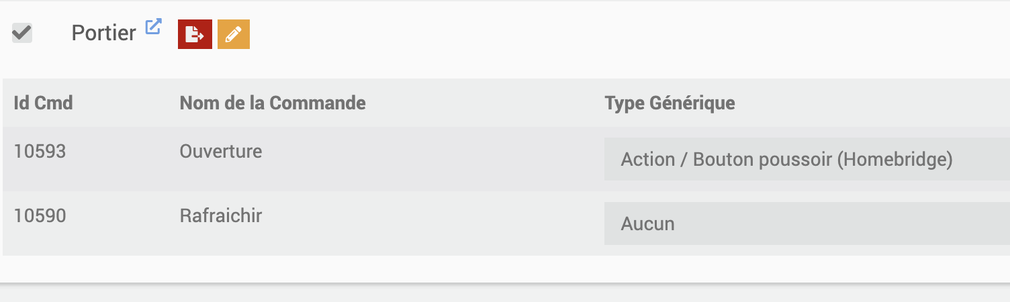Click gray page background below Portier panel

click(x=504, y=294)
